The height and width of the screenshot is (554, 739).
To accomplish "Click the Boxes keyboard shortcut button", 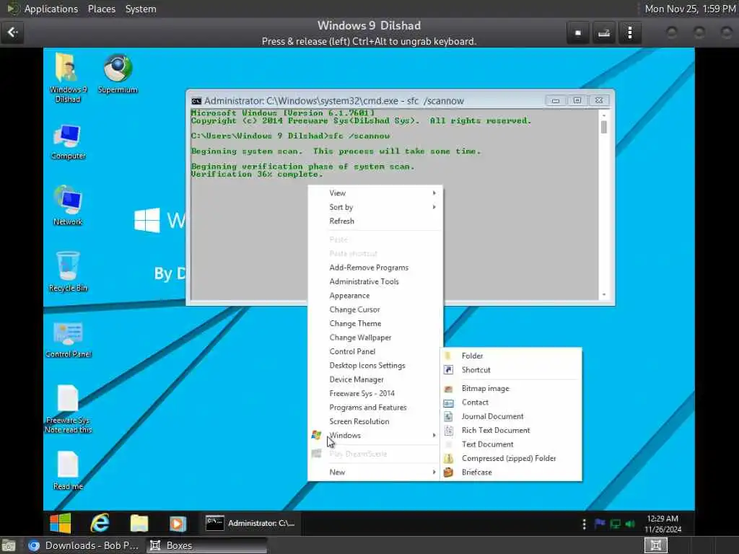I will tap(604, 33).
